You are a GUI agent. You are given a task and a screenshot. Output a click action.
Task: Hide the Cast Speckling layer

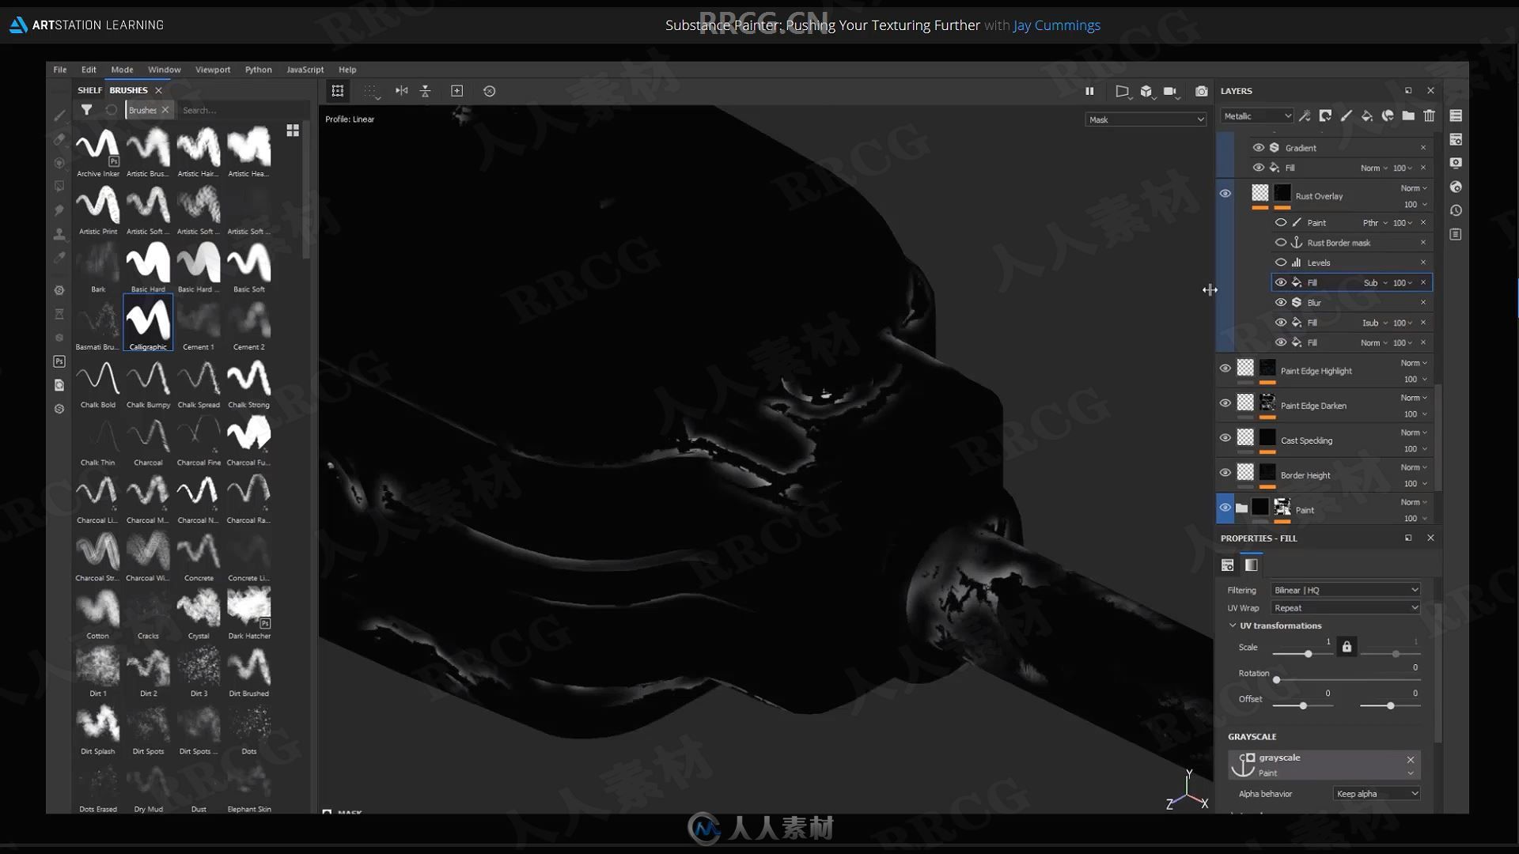tap(1225, 437)
